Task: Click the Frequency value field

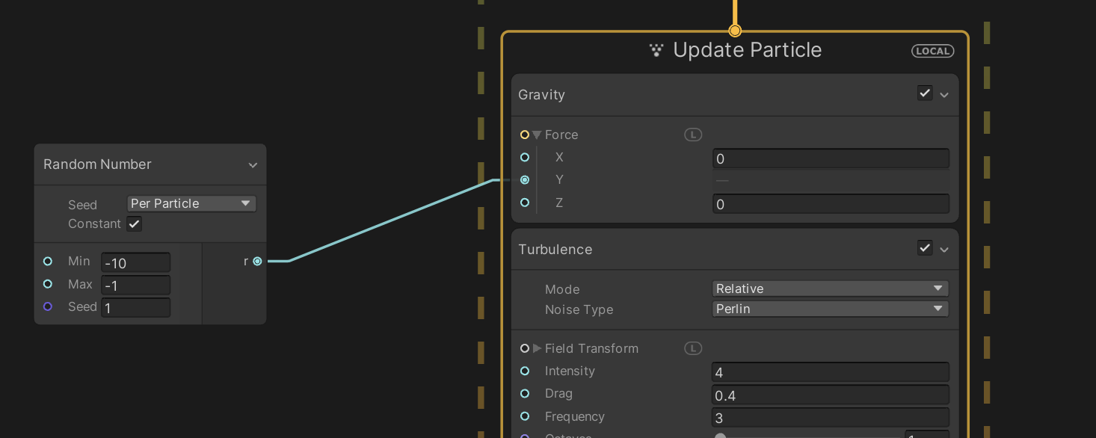Action: 830,417
